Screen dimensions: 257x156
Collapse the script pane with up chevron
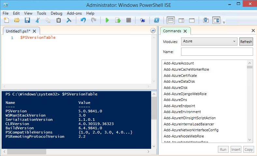pyautogui.click(x=153, y=31)
